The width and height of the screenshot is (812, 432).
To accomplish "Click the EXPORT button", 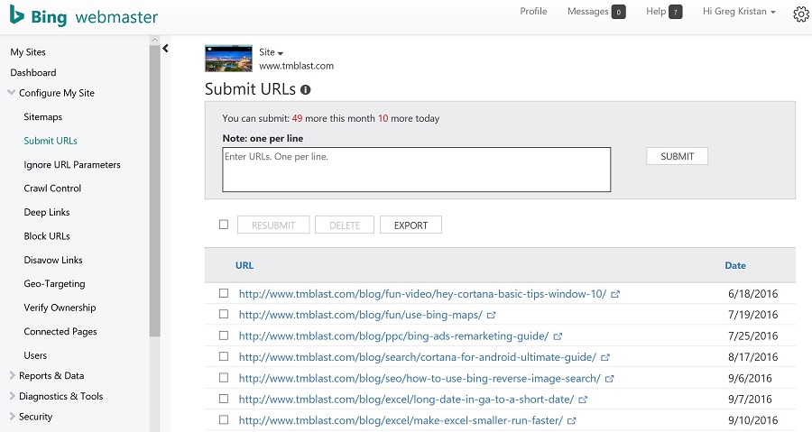I will click(411, 225).
